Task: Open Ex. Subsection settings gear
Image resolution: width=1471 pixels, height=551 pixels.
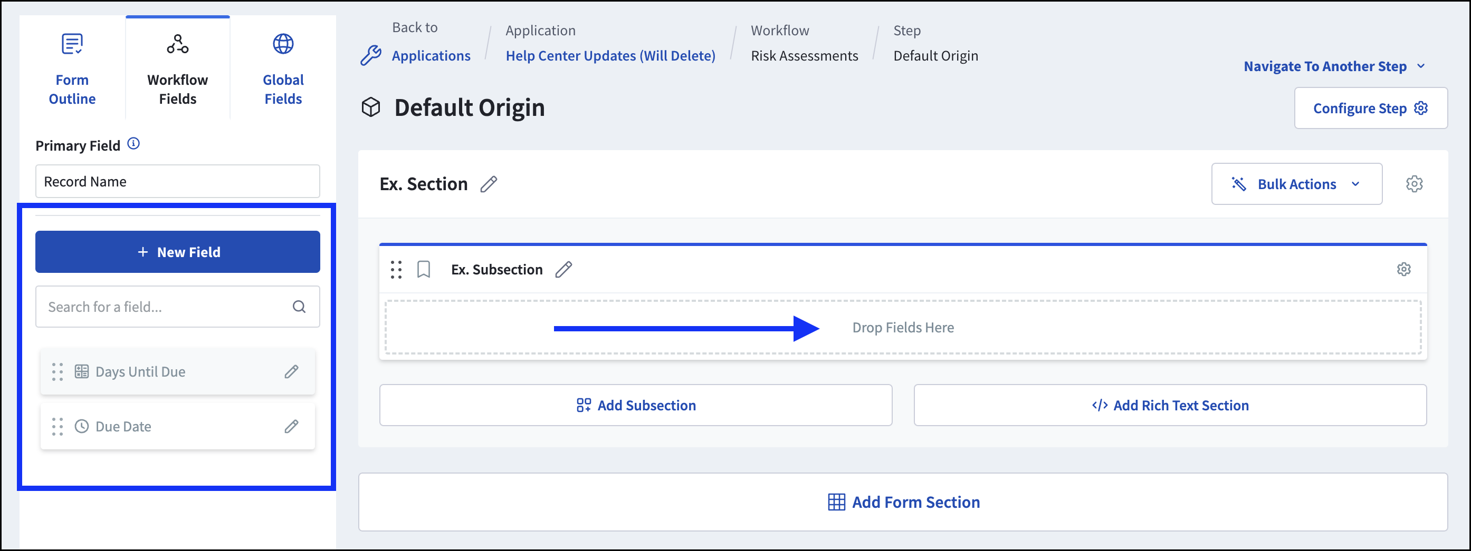Action: (x=1403, y=269)
